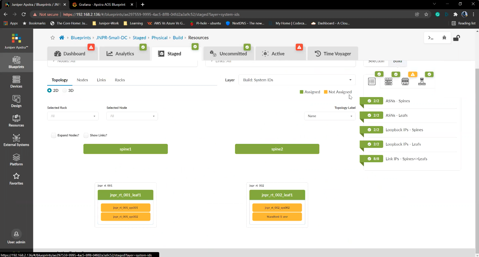Open the Devices sidebar section
Image resolution: width=479 pixels, height=257 pixels.
(16, 82)
